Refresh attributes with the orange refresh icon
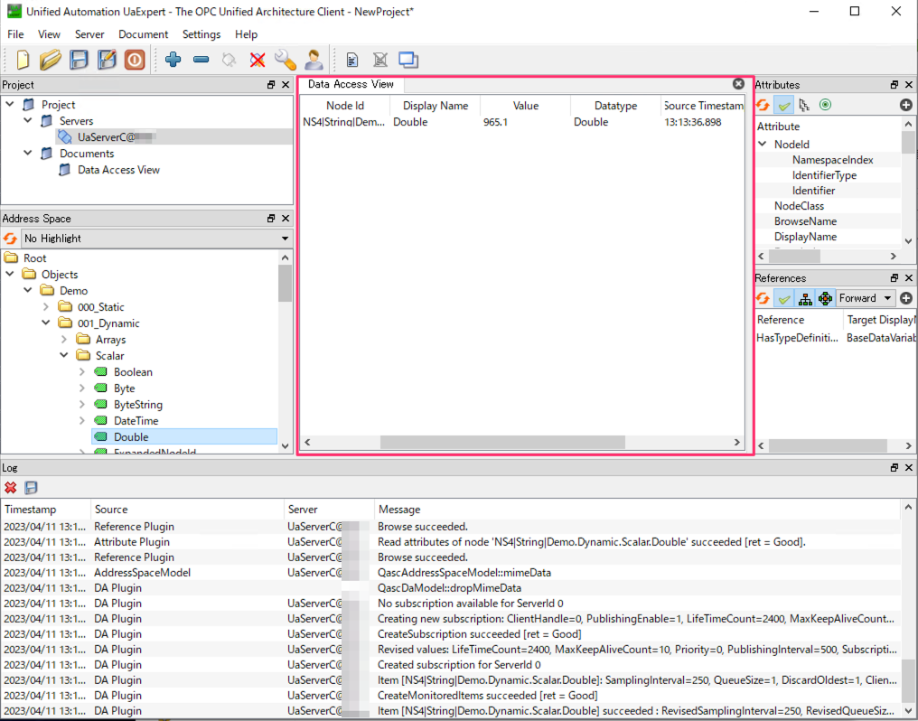The height and width of the screenshot is (721, 918). (762, 105)
